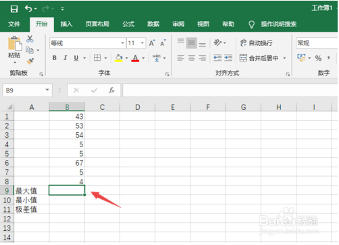Open the 公式 tab
The width and height of the screenshot is (339, 245).
[x=128, y=24]
